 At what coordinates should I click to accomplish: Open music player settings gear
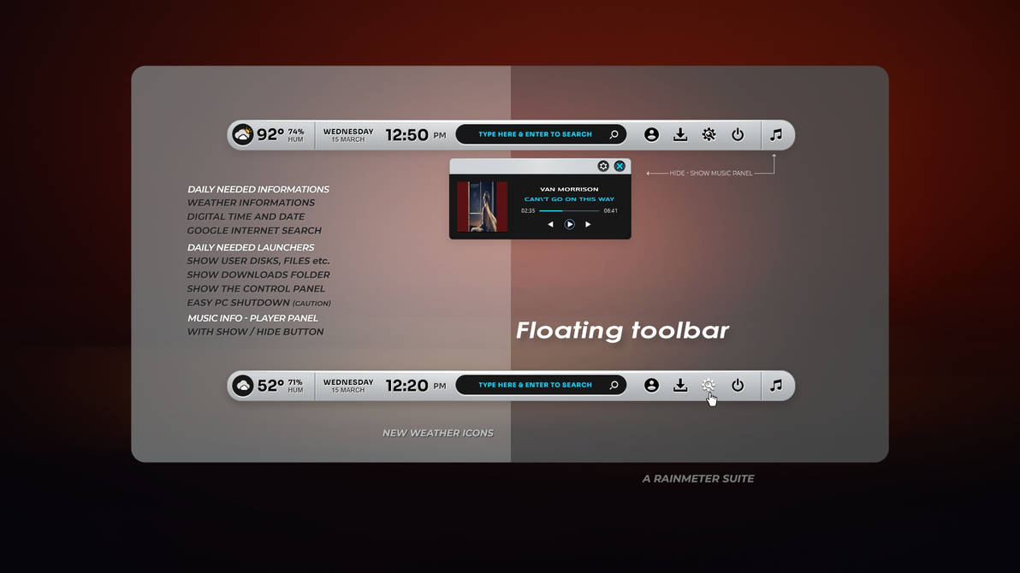(x=603, y=166)
